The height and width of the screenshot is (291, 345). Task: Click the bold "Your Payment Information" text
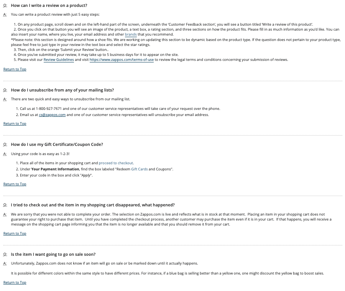coord(55,169)
